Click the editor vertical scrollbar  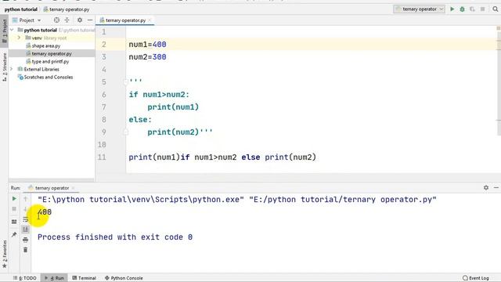pos(499,80)
